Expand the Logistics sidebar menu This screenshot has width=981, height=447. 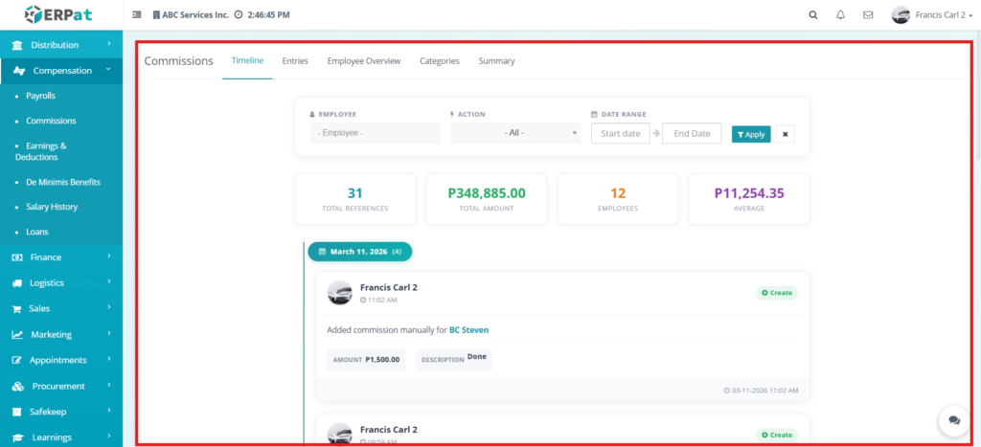pos(60,283)
